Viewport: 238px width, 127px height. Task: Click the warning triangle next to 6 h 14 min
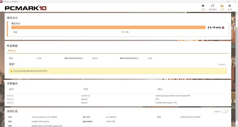point(223,27)
